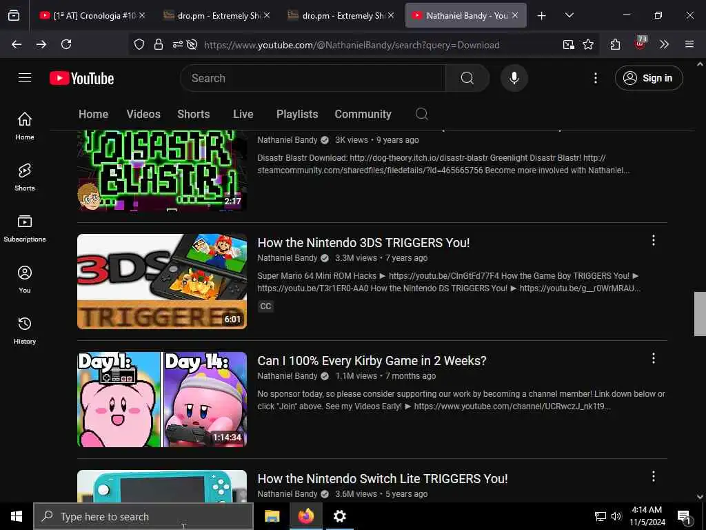Click inside the YouTube Search field
This screenshot has height=530, width=706.
pyautogui.click(x=313, y=78)
